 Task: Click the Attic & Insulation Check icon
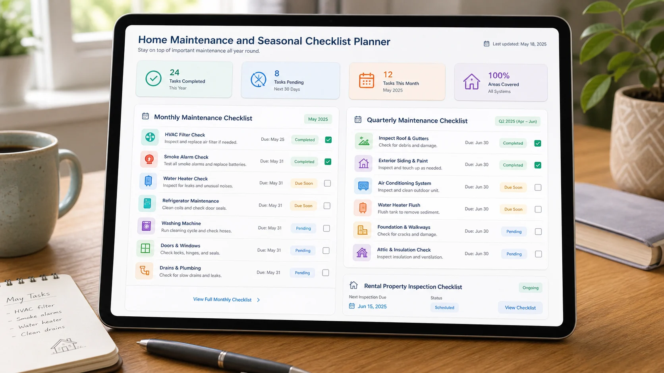pyautogui.click(x=362, y=252)
